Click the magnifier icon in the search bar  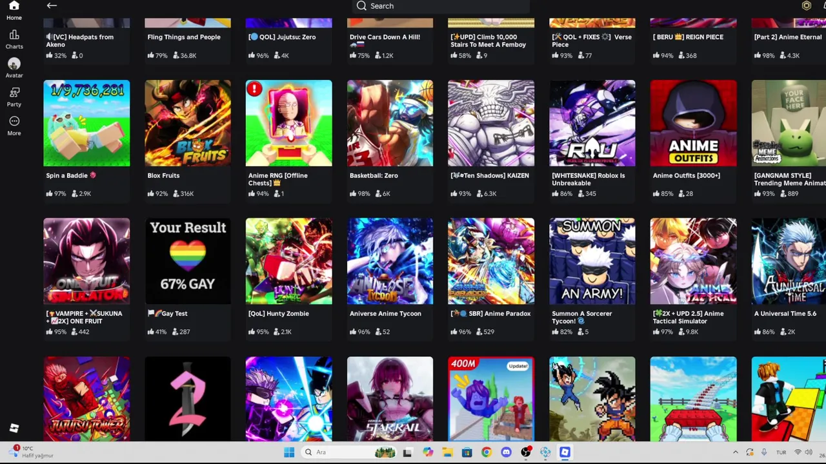click(x=361, y=6)
